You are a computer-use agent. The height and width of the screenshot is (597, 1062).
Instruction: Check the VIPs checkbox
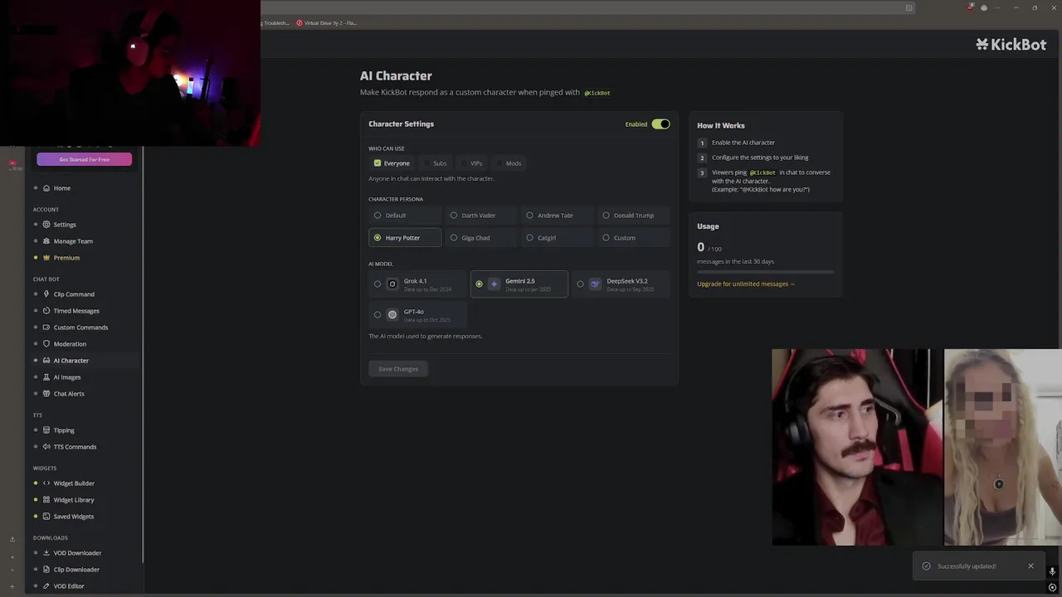[465, 163]
